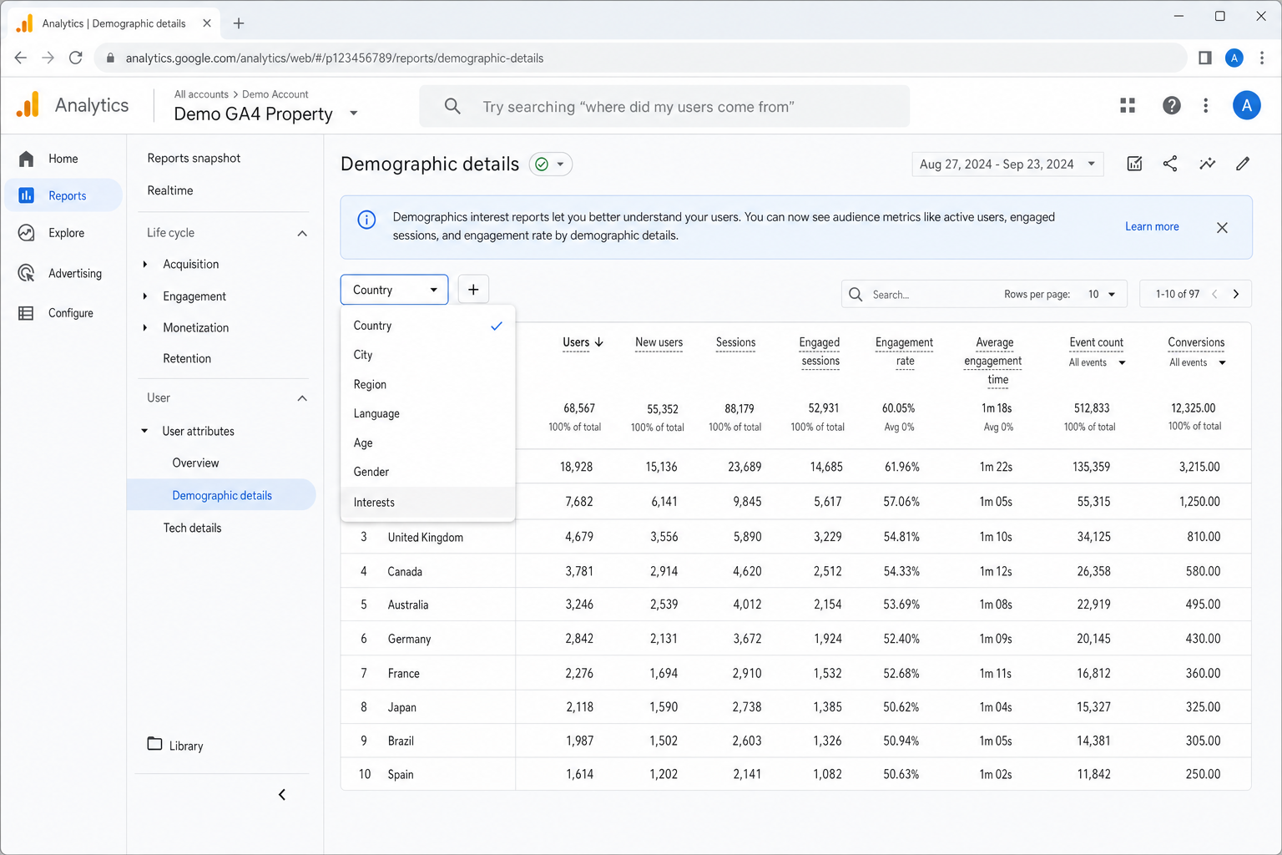Open the user attributes Overview report
Screen dimensions: 1282x855
(195, 463)
